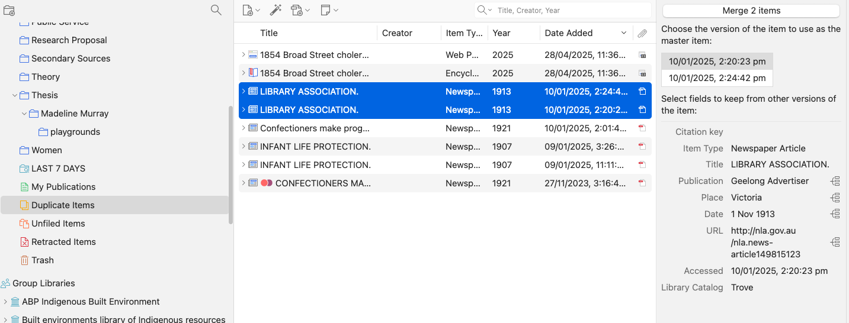Click the Geelong Advertiser publication value

[x=770, y=181]
